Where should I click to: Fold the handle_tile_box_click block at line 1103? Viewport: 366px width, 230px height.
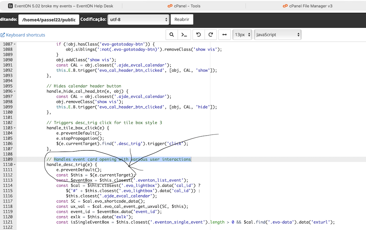(15, 128)
